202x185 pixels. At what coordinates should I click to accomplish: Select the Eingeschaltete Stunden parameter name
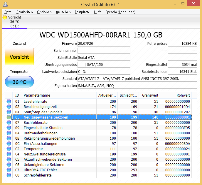(x=43, y=128)
